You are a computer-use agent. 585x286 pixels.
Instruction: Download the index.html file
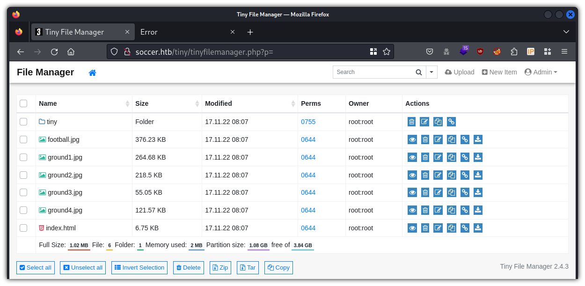click(478, 228)
